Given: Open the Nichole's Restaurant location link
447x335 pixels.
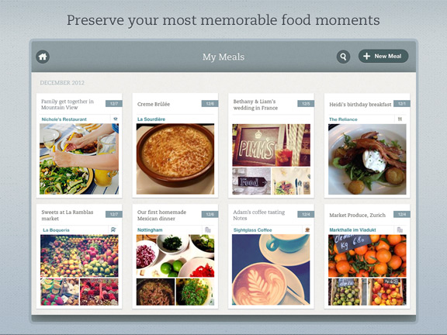Looking at the screenshot, I should [x=64, y=119].
